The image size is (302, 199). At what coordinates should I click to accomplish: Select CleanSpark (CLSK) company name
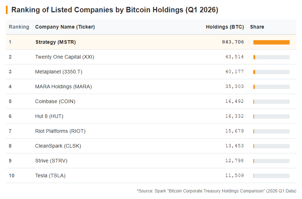tap(58, 146)
